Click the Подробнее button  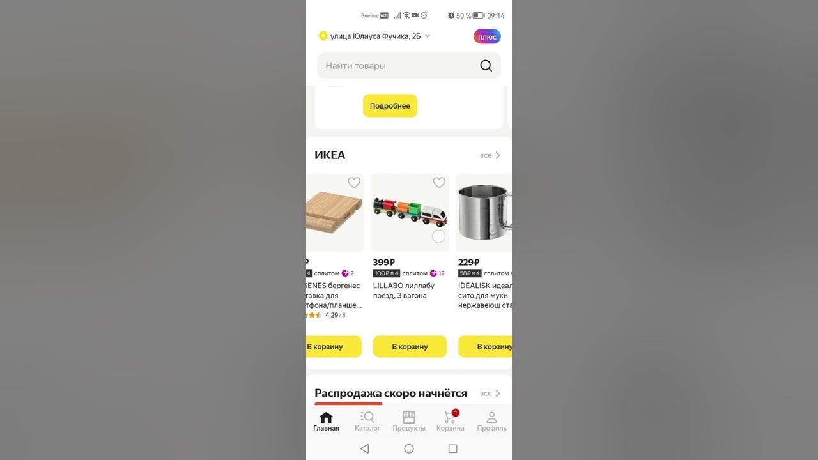390,106
